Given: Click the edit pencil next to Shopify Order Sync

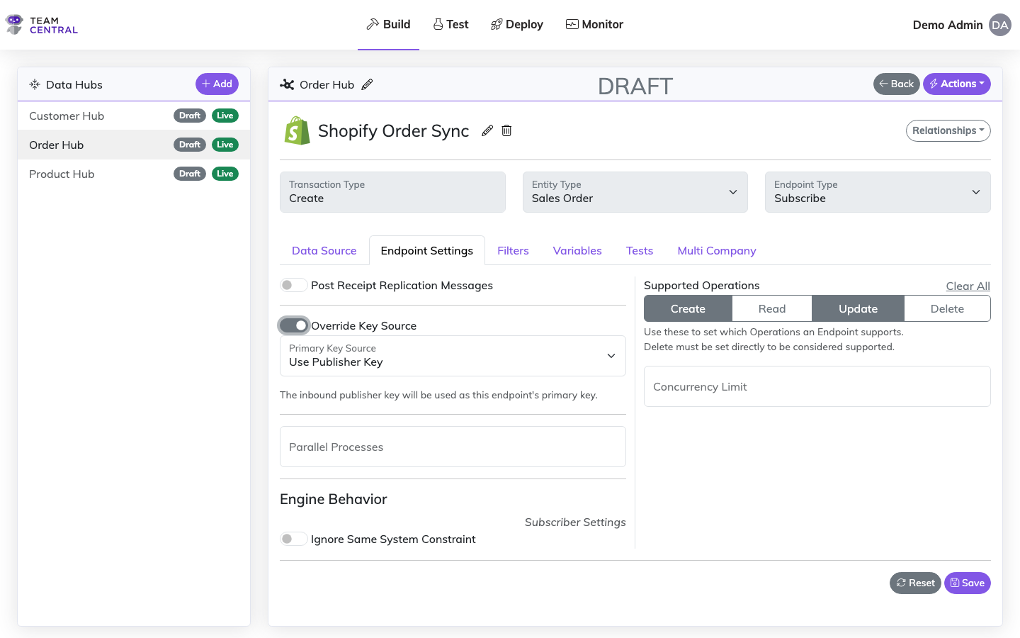Looking at the screenshot, I should pos(487,130).
